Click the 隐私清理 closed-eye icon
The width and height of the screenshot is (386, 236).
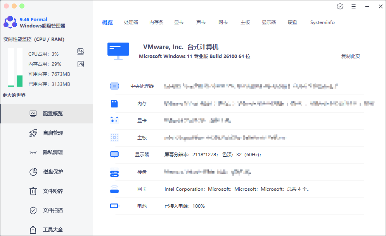coord(33,152)
